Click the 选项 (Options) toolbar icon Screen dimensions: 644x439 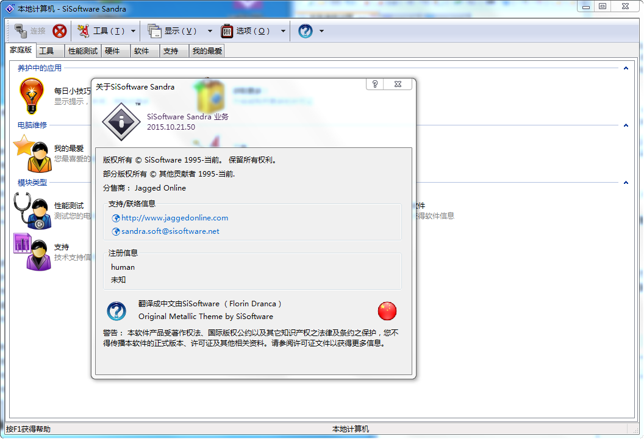point(227,31)
